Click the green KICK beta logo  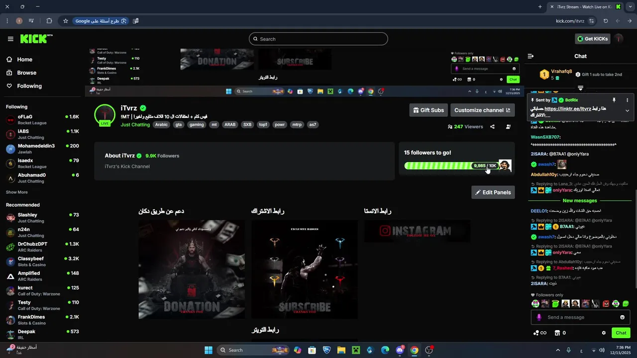pos(36,39)
